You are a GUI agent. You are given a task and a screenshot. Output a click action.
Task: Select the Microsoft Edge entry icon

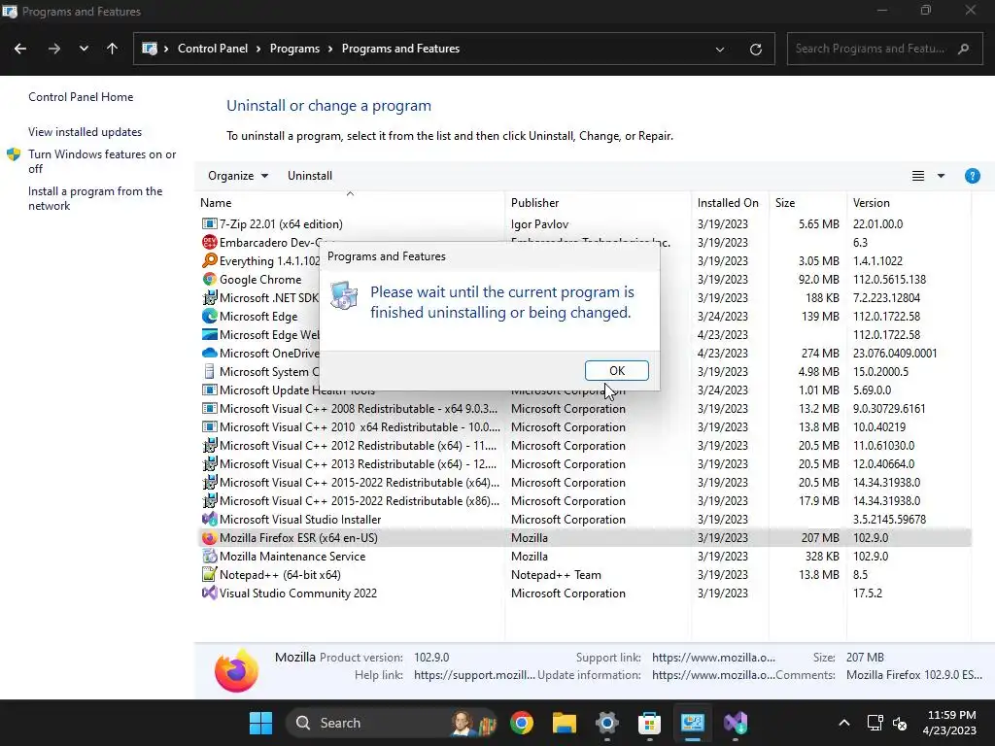(x=209, y=316)
